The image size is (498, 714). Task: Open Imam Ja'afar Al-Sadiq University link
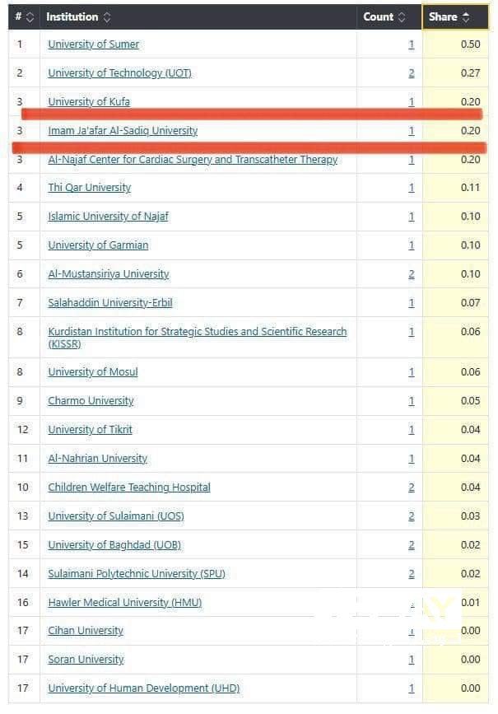[x=123, y=131]
